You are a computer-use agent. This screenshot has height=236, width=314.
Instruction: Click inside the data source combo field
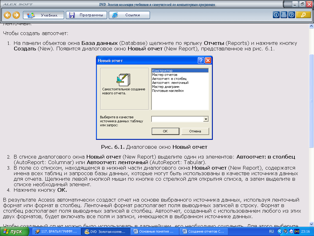(178, 119)
